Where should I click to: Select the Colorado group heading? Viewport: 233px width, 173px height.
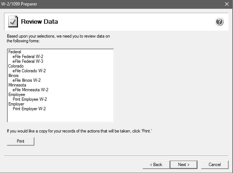16,66
